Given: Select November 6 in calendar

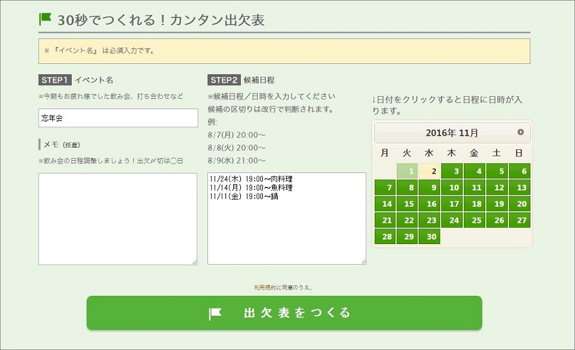Looking at the screenshot, I should coord(519,171).
